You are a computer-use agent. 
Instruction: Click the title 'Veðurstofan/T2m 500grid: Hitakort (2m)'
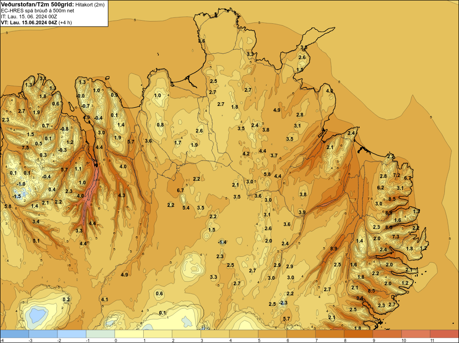point(52,4)
